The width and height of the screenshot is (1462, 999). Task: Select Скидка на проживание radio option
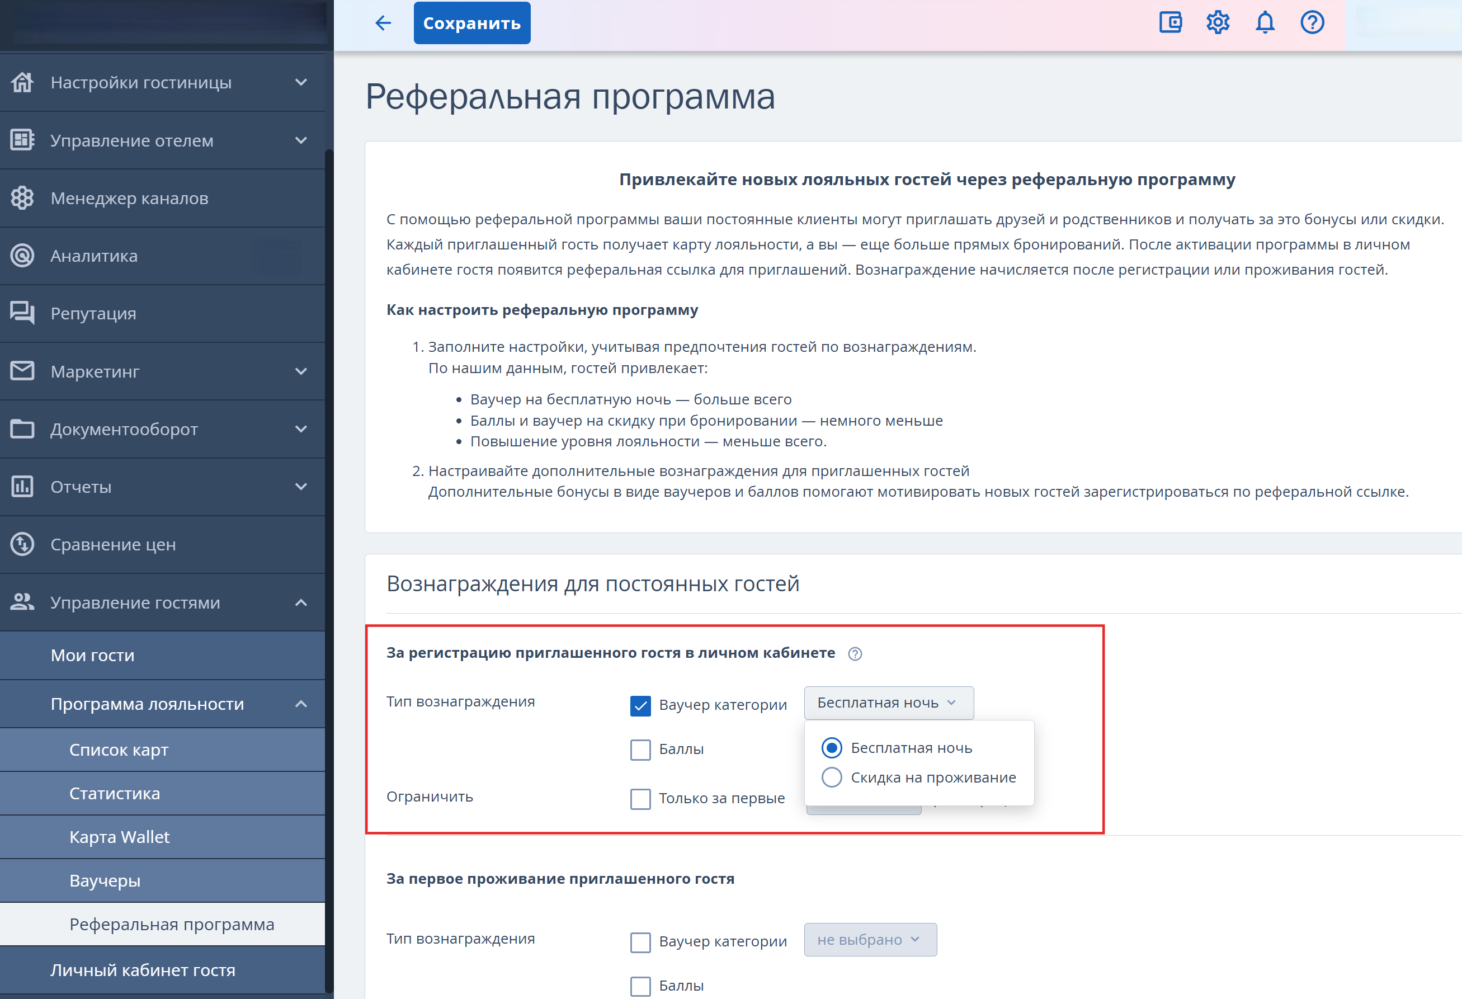click(832, 777)
